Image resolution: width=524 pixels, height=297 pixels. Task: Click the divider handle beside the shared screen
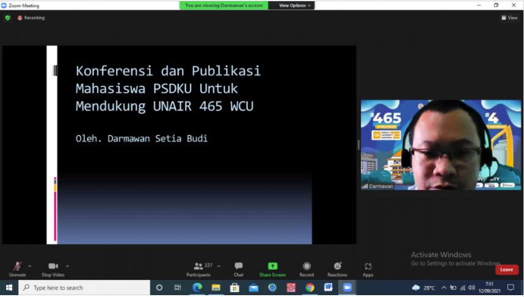358,145
